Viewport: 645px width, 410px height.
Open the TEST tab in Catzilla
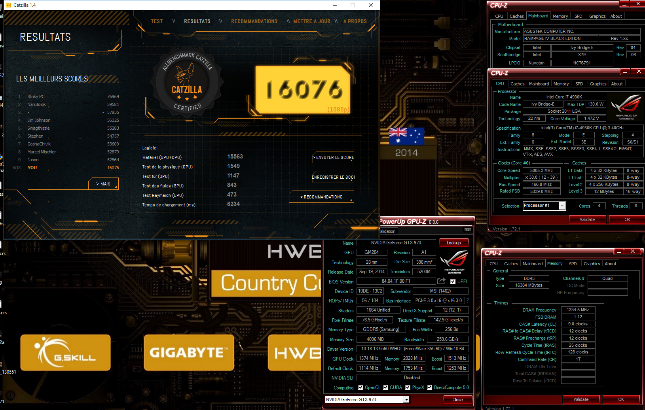157,21
